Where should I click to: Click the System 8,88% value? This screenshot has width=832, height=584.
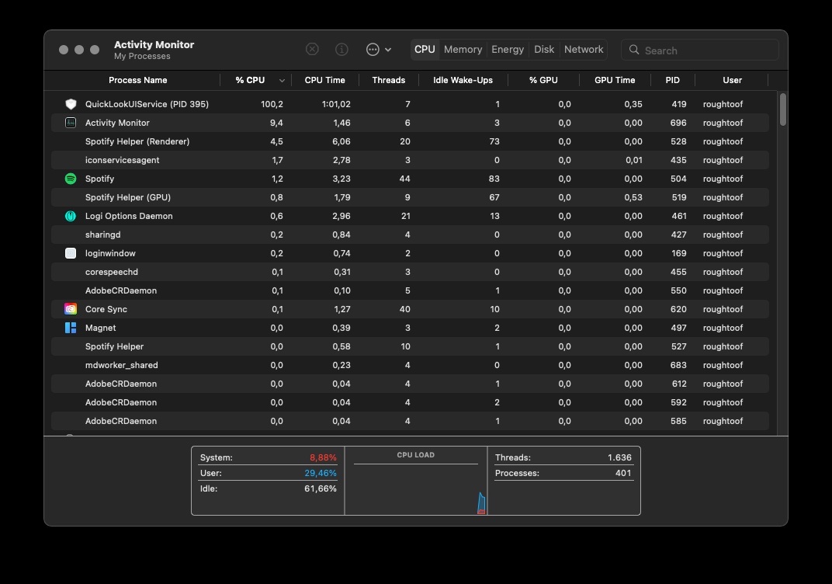click(x=323, y=457)
